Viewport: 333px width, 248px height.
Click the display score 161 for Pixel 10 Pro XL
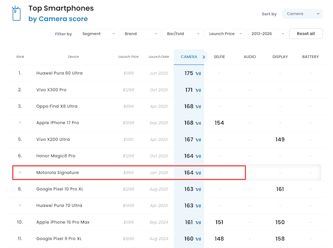[280, 189]
